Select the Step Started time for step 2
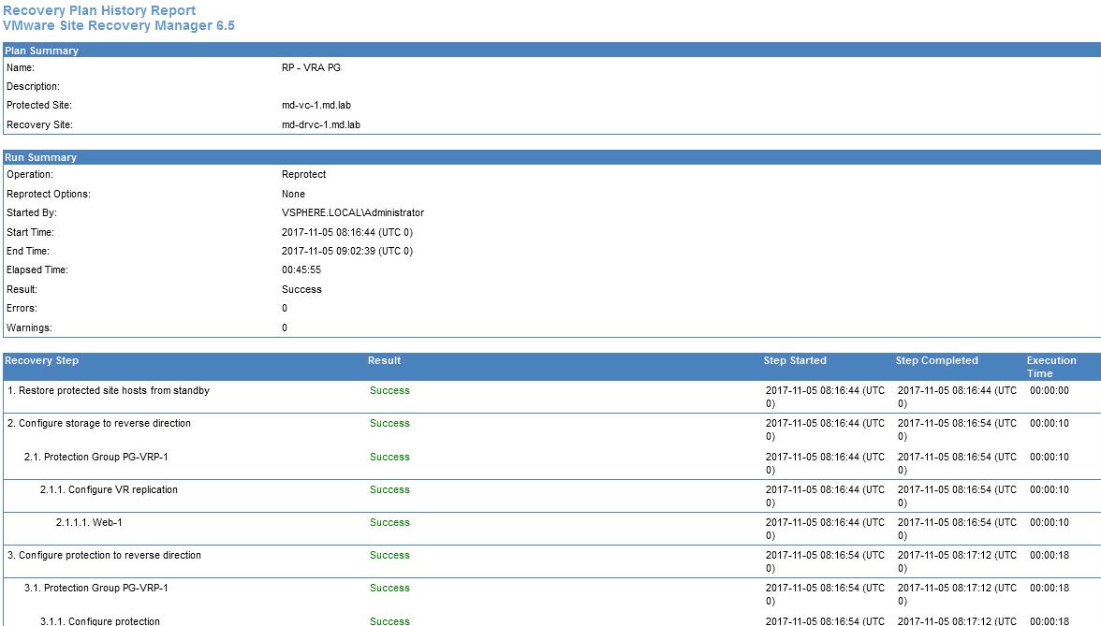 click(825, 430)
